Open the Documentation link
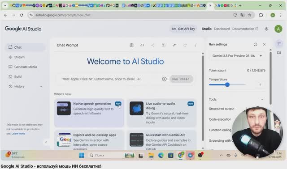287x169 pixels. point(245,29)
